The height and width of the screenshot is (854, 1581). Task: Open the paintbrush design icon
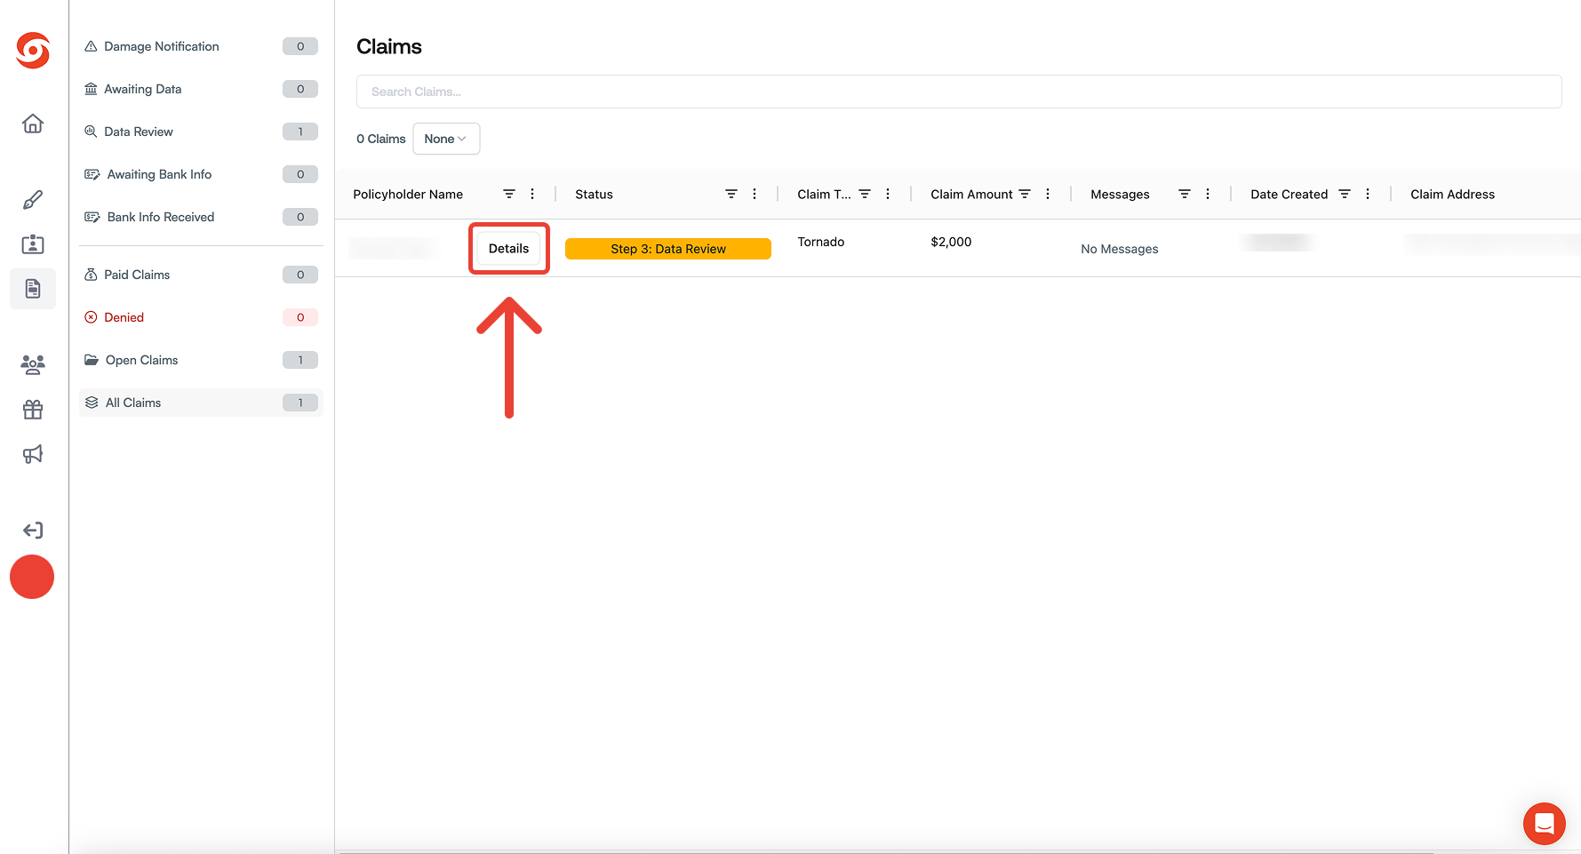[33, 200]
